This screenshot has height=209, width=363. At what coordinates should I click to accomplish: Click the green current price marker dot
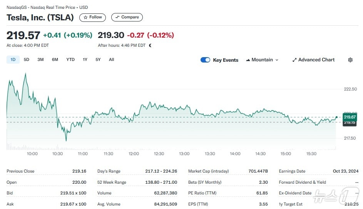(337, 117)
